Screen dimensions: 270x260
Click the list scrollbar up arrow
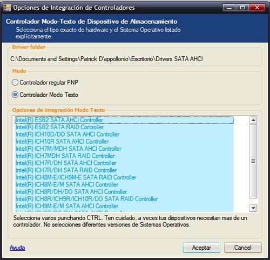[x=253, y=120]
